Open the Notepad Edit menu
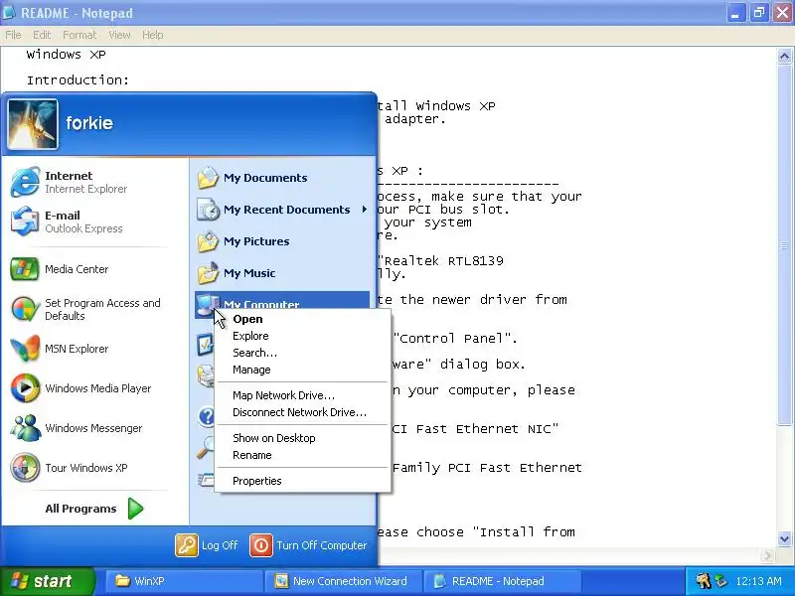795x596 pixels. [x=42, y=35]
